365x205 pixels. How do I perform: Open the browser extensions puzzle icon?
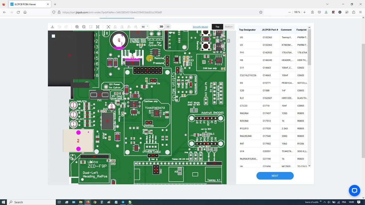click(x=354, y=12)
